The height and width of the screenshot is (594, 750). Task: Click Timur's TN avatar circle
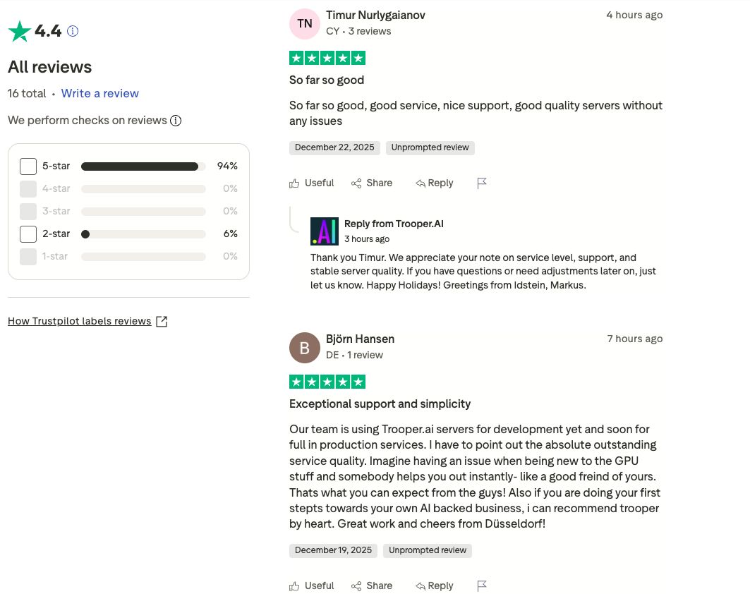coord(304,23)
